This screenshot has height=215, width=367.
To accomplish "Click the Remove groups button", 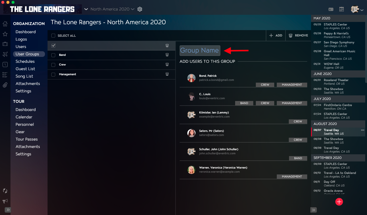I will pos(298,35).
